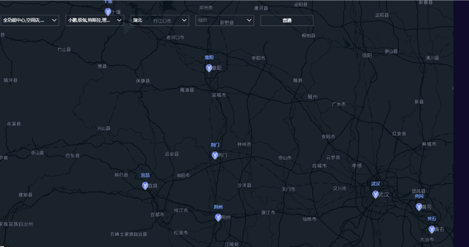Viewport: 469px width, 247px height.
Task: Click the 团风县 label on map
Action: (418, 191)
